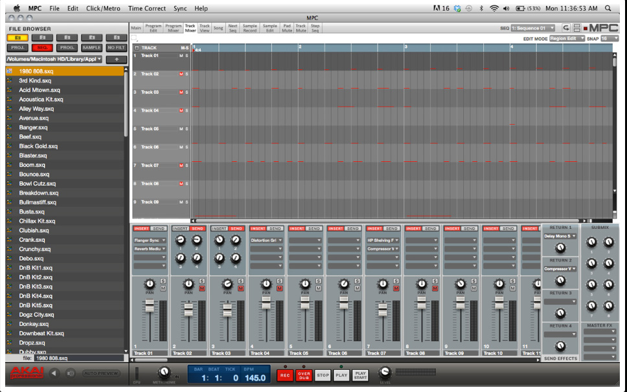The height and width of the screenshot is (392, 627).
Task: Click the Track 07 volume fader
Action: [383, 310]
